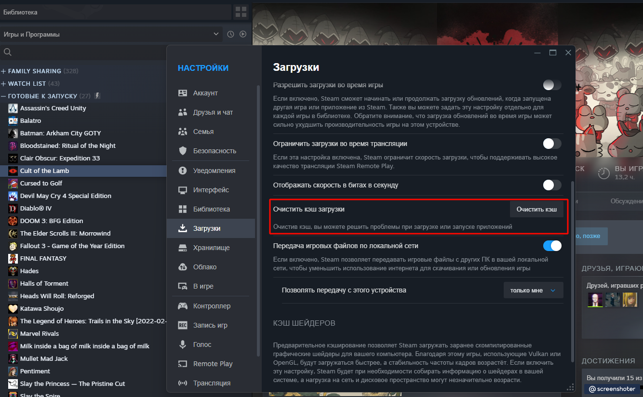Open the Remote Play settings tab
The height and width of the screenshot is (397, 643).
point(211,364)
